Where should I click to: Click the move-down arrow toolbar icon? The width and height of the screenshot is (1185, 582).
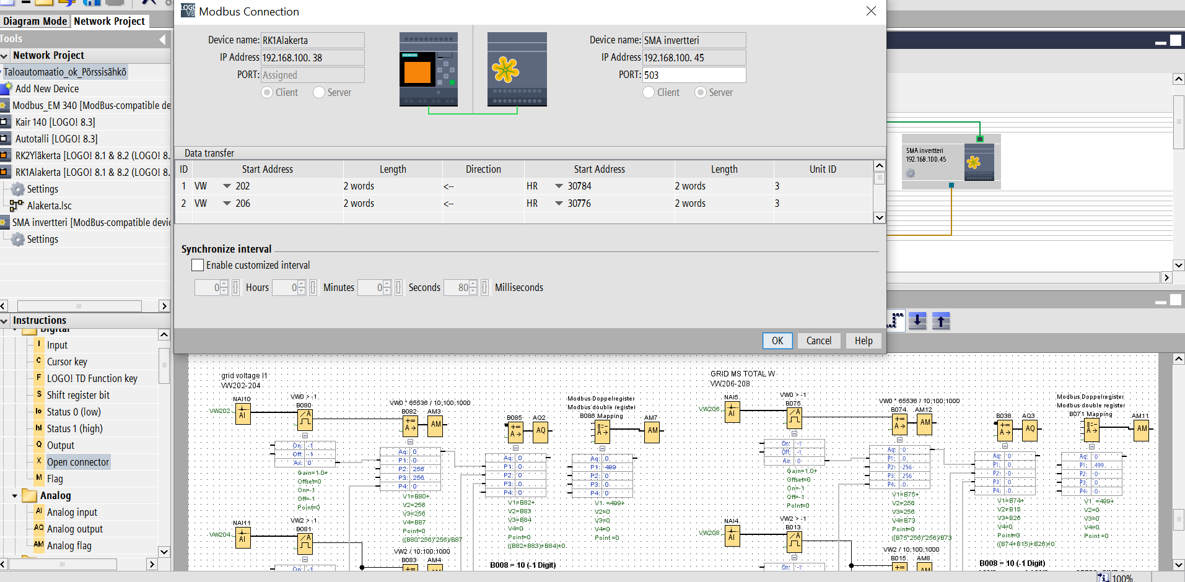click(917, 321)
